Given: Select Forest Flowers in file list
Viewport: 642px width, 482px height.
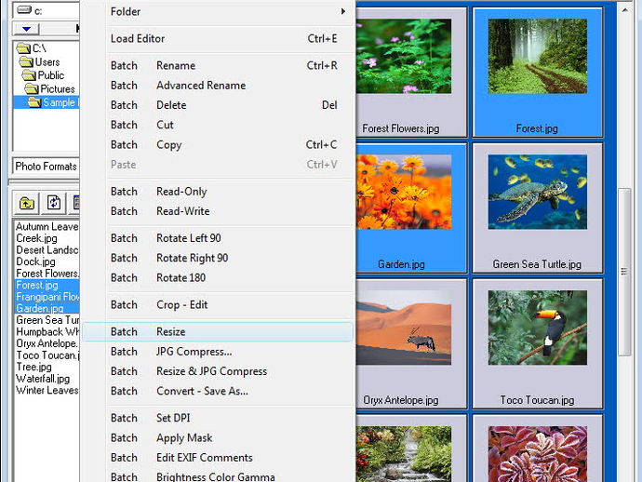Looking at the screenshot, I should [x=47, y=274].
